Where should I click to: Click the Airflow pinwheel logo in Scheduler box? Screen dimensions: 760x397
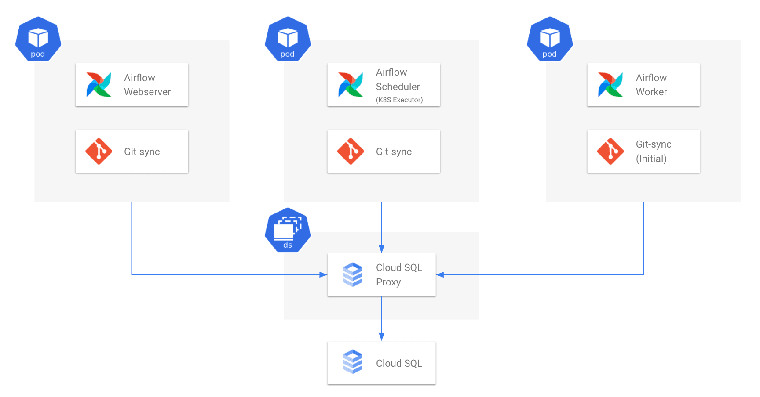pos(351,85)
